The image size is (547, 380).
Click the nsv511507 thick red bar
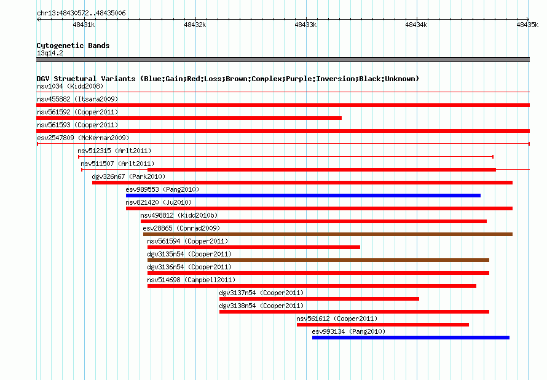coord(321,170)
